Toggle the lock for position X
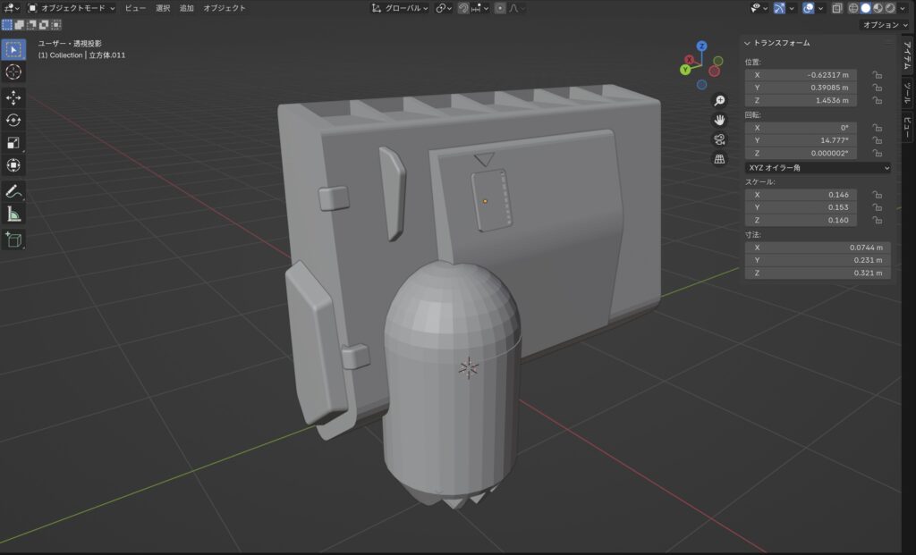This screenshot has width=916, height=555. click(x=878, y=75)
